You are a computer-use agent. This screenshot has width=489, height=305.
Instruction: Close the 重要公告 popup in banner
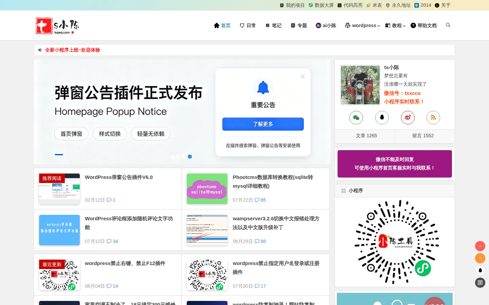pos(303,77)
